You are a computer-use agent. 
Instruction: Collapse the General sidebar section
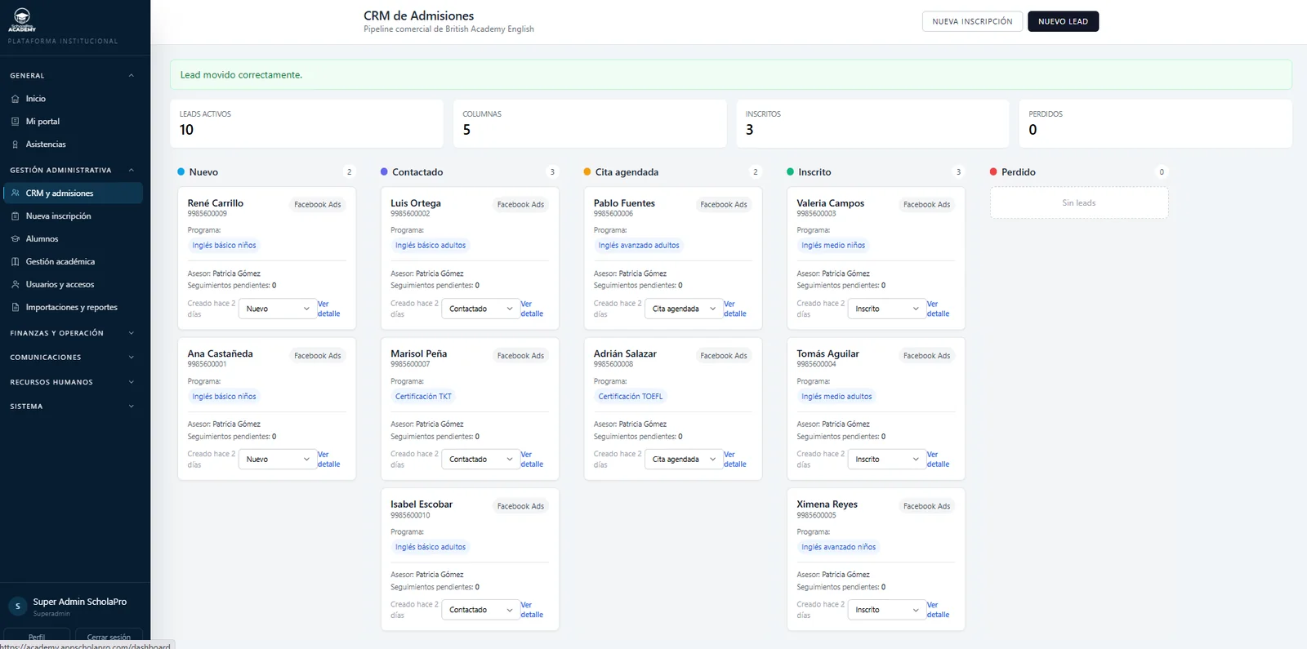coord(72,76)
